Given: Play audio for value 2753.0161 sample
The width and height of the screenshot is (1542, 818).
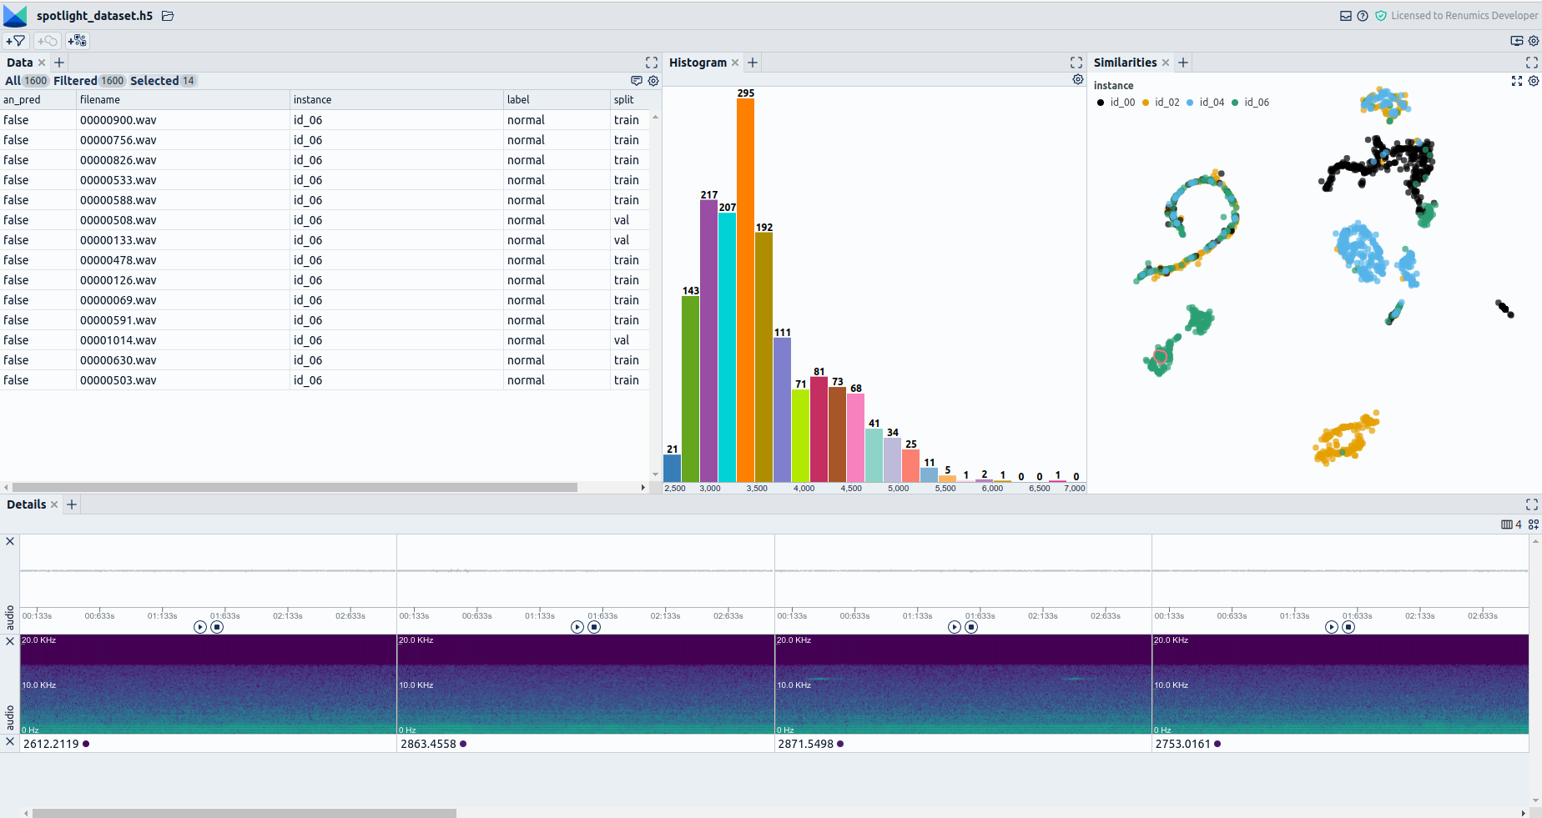Looking at the screenshot, I should pos(1332,627).
